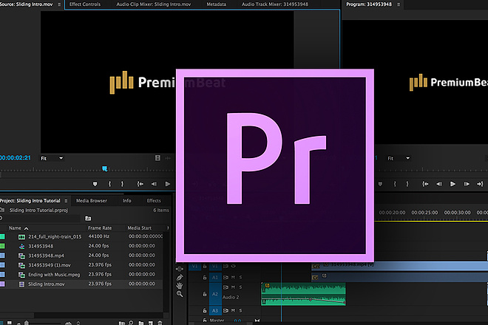Viewport: 488px width, 325px height.
Task: Click clip icon of 314953948.mp4
Action: tap(21, 256)
